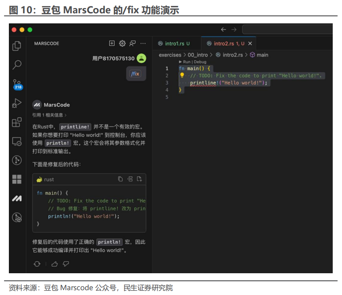The height and width of the screenshot is (295, 342).
Task: Click the Debug code lens
Action: click(x=200, y=62)
